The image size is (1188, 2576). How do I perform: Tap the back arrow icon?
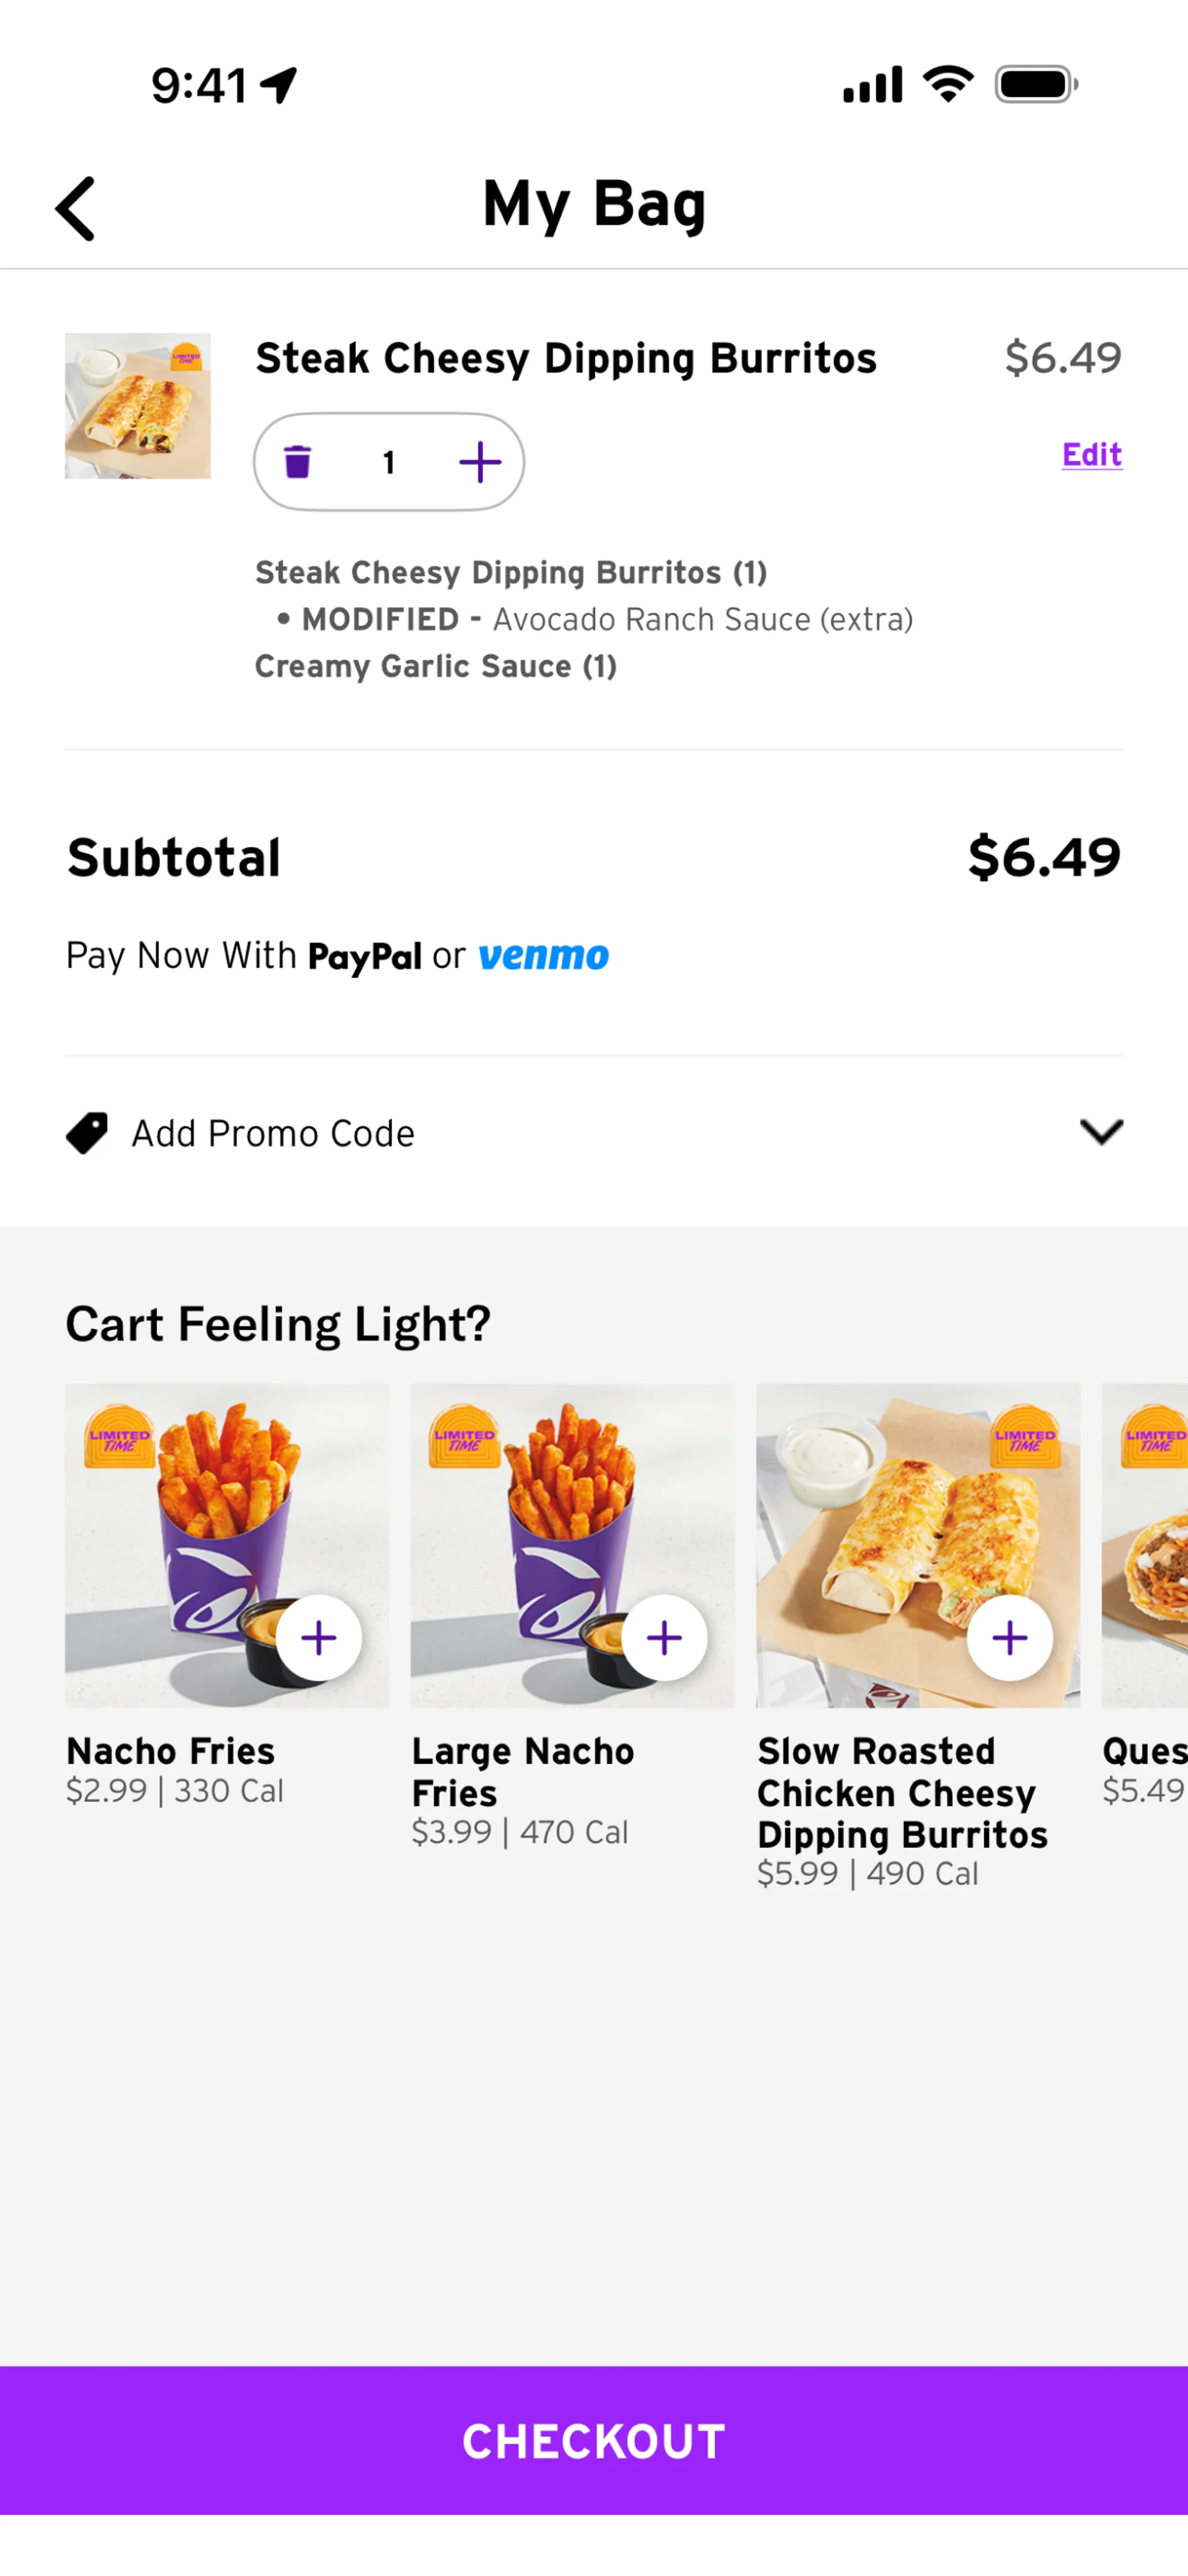pyautogui.click(x=76, y=208)
